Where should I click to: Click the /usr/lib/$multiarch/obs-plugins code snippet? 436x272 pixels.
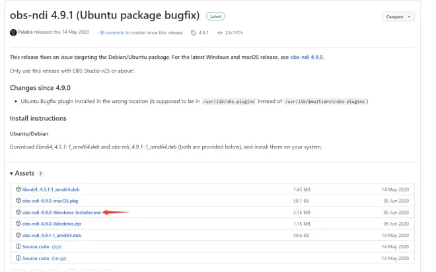(324, 102)
